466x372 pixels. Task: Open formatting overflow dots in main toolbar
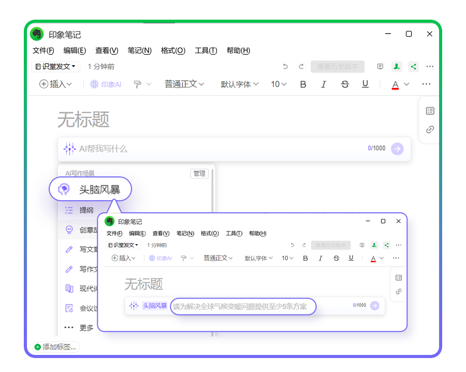click(x=426, y=84)
